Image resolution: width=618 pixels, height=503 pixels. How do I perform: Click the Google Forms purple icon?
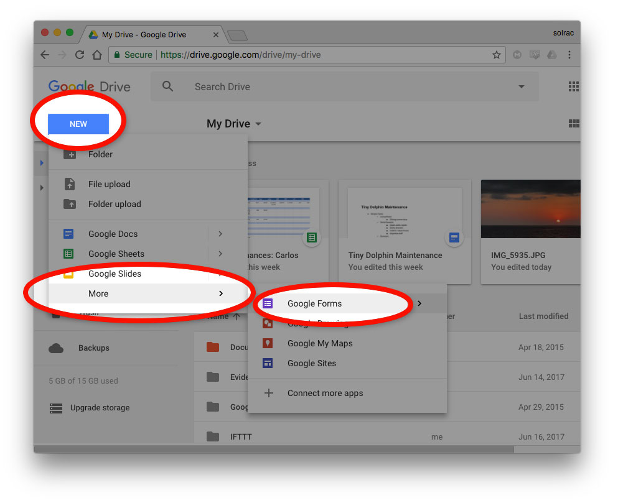(x=268, y=303)
